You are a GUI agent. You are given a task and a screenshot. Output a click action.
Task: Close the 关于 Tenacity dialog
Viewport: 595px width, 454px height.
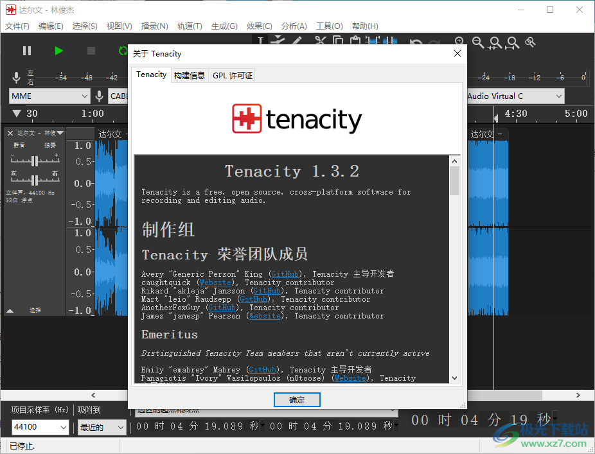[457, 53]
